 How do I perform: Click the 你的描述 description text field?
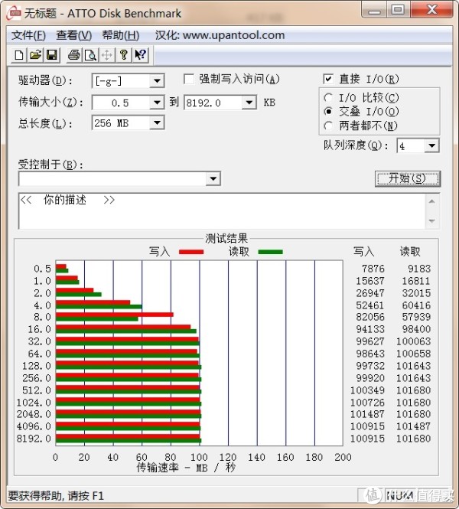(x=222, y=211)
